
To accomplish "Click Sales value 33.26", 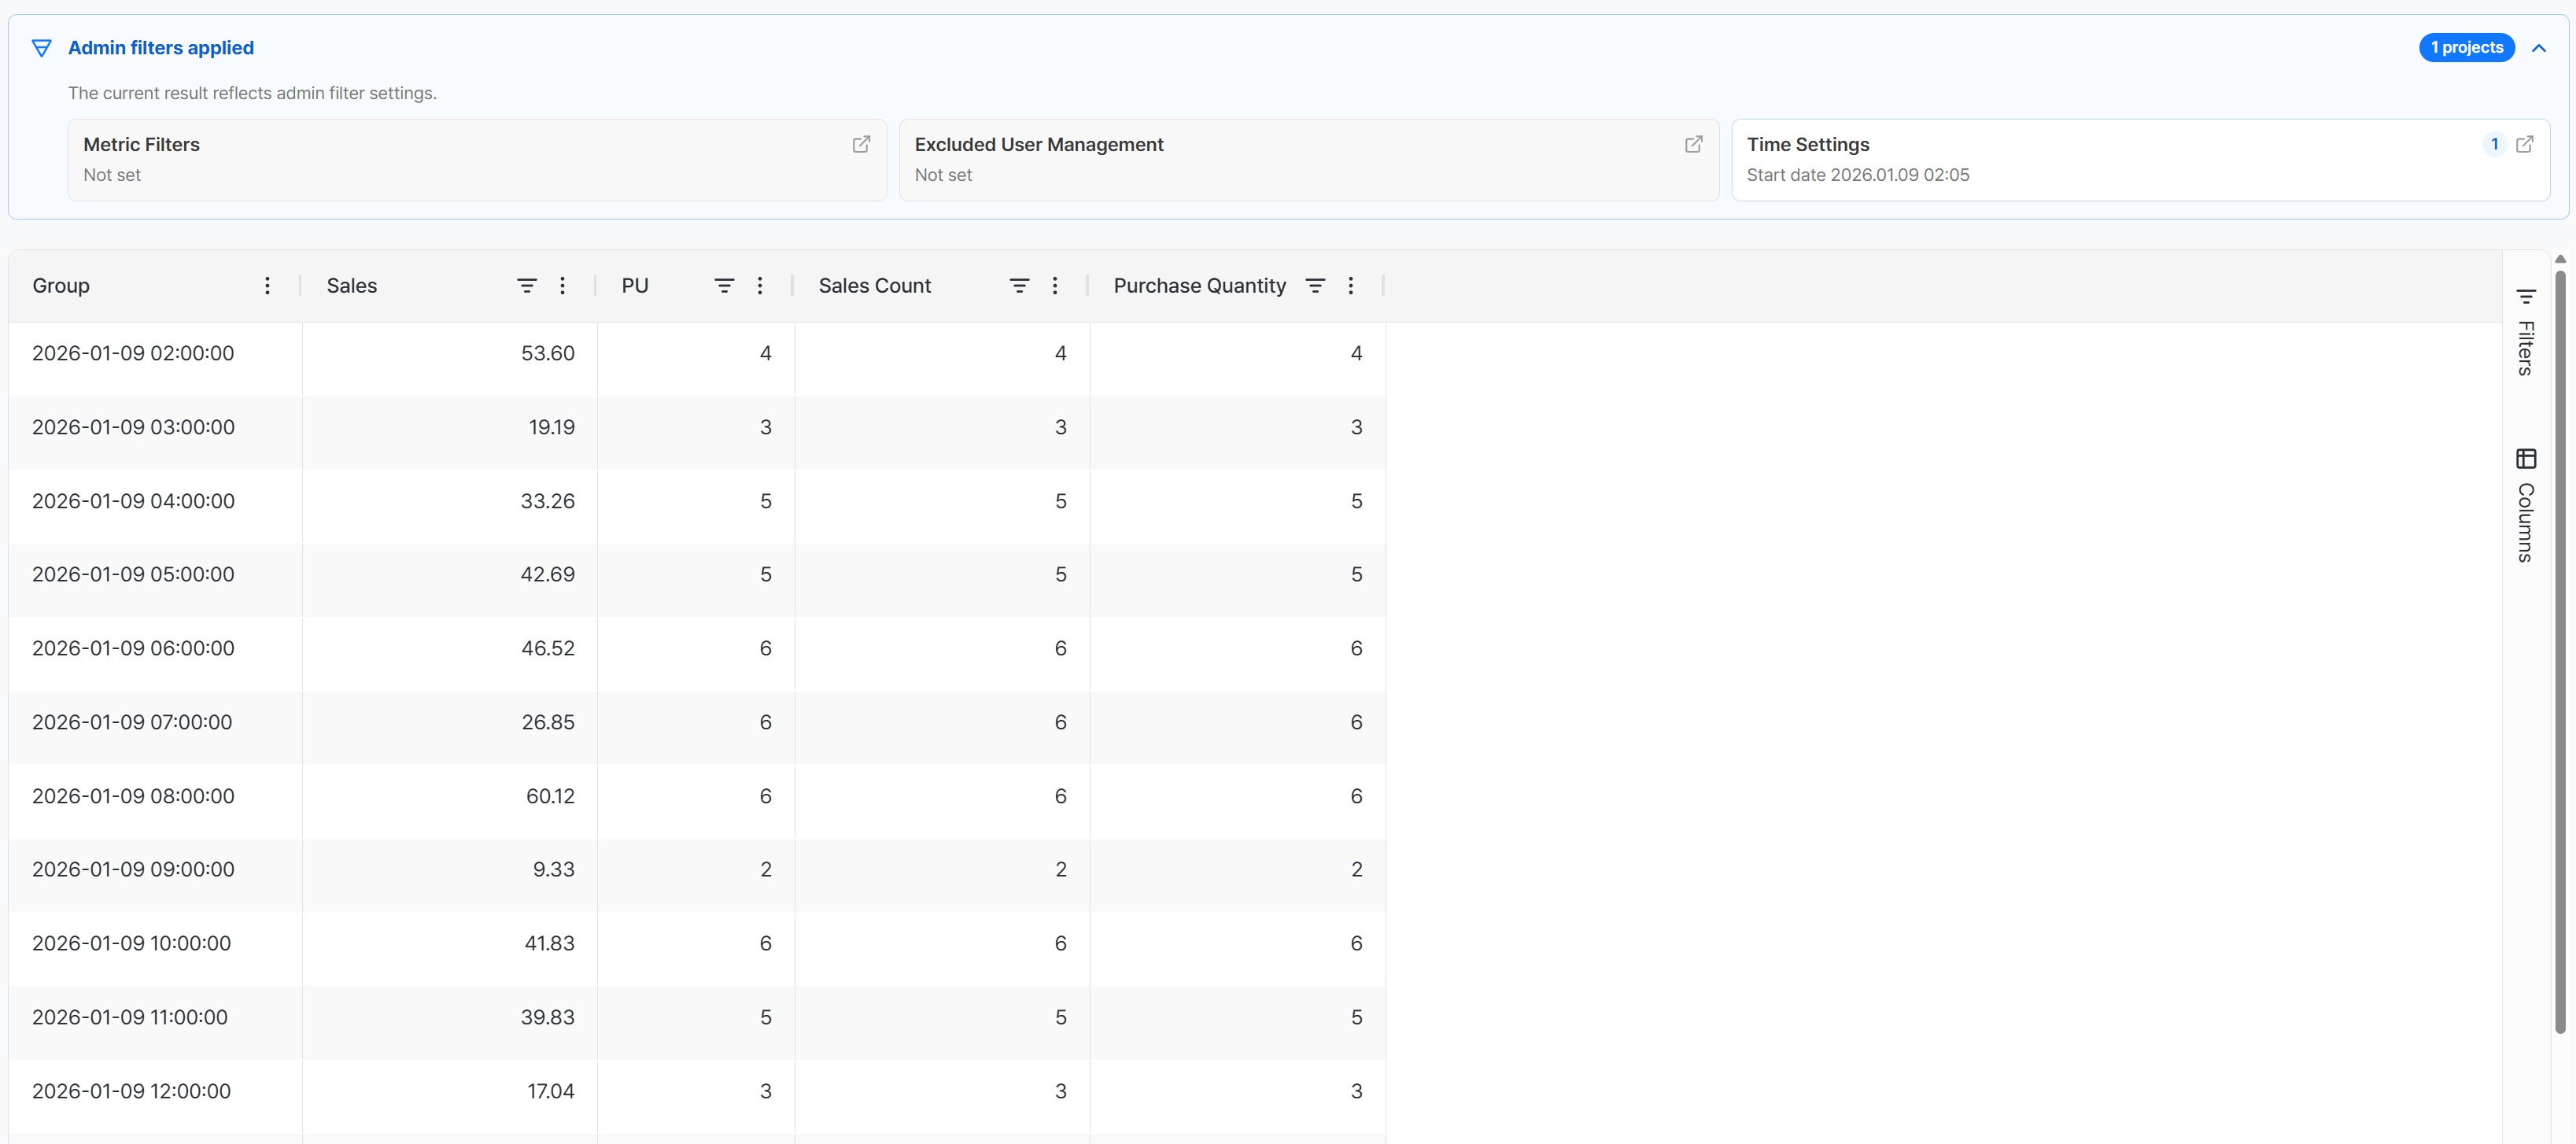I will pyautogui.click(x=548, y=502).
